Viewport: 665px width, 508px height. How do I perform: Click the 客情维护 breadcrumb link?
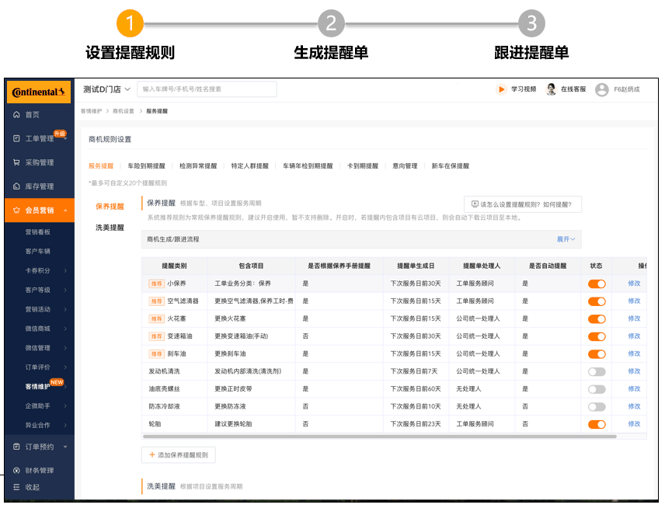tap(91, 111)
